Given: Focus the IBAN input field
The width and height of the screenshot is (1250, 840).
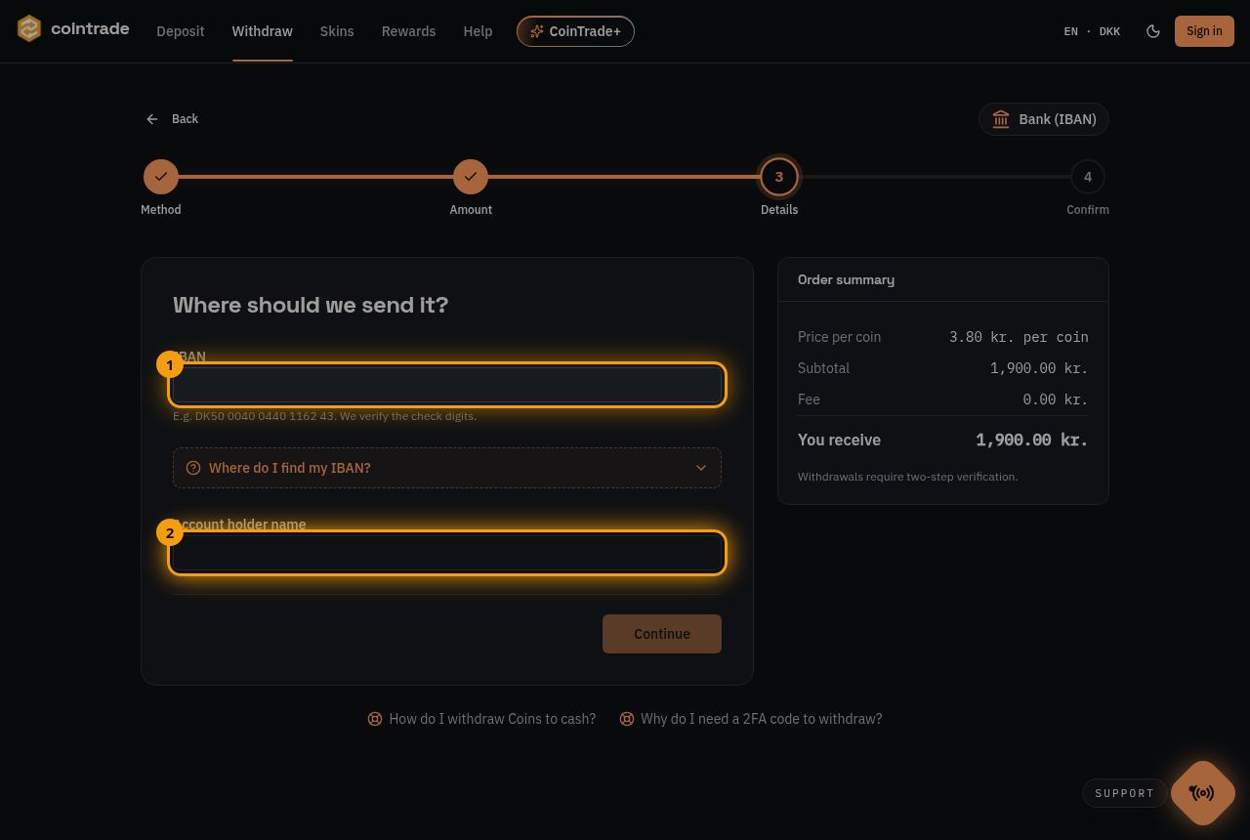Looking at the screenshot, I should pos(447,385).
